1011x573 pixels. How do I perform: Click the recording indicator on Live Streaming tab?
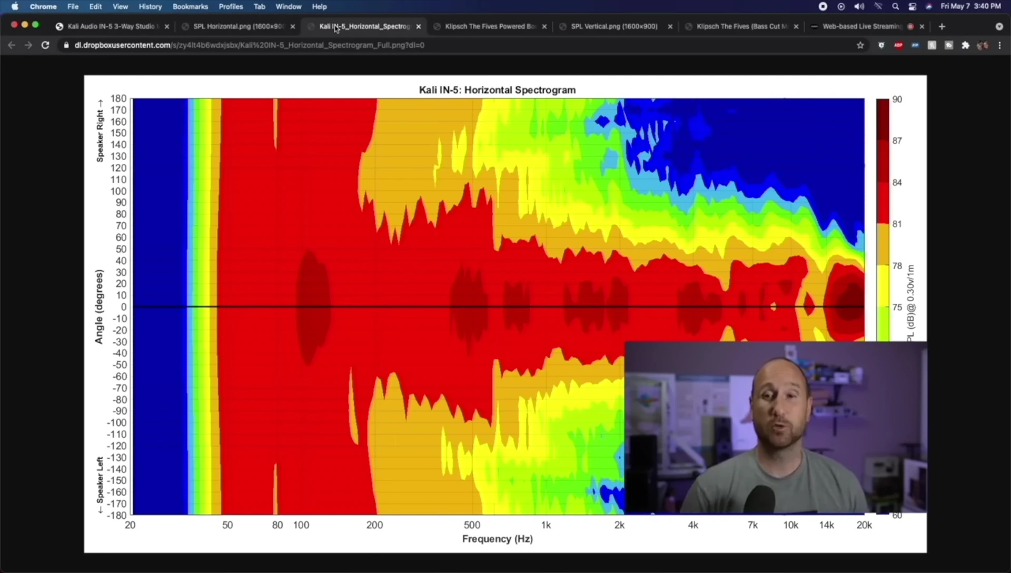click(x=910, y=26)
